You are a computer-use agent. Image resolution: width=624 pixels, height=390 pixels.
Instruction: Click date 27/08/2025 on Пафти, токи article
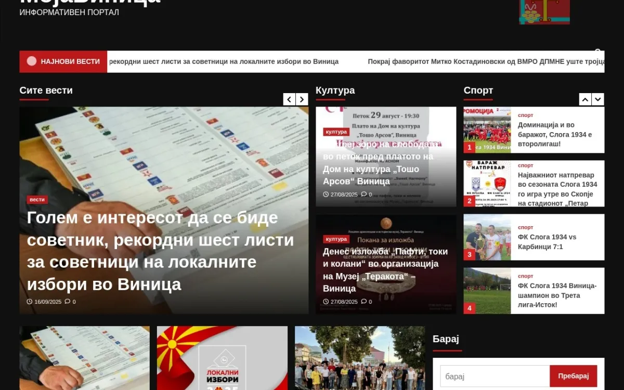coord(344,302)
